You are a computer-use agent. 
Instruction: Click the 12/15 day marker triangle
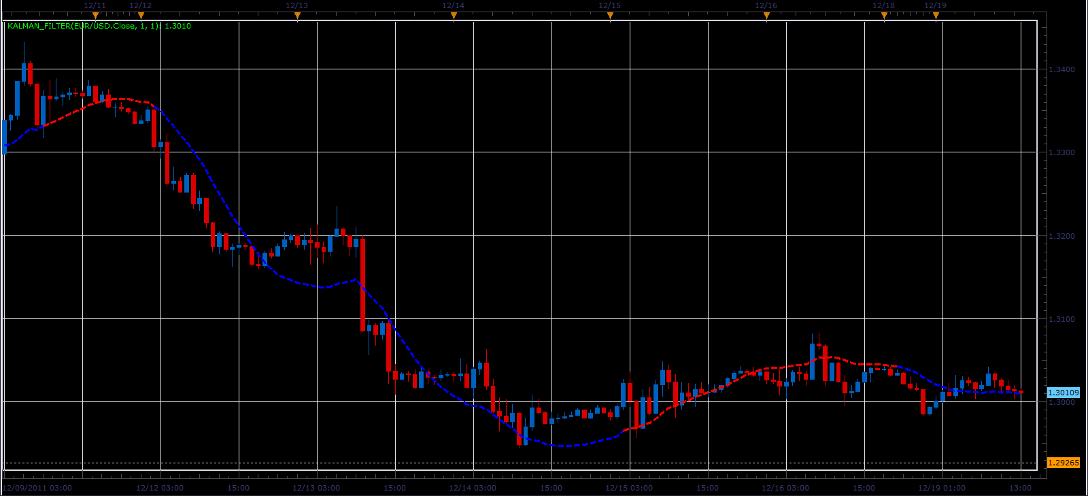pos(610,16)
